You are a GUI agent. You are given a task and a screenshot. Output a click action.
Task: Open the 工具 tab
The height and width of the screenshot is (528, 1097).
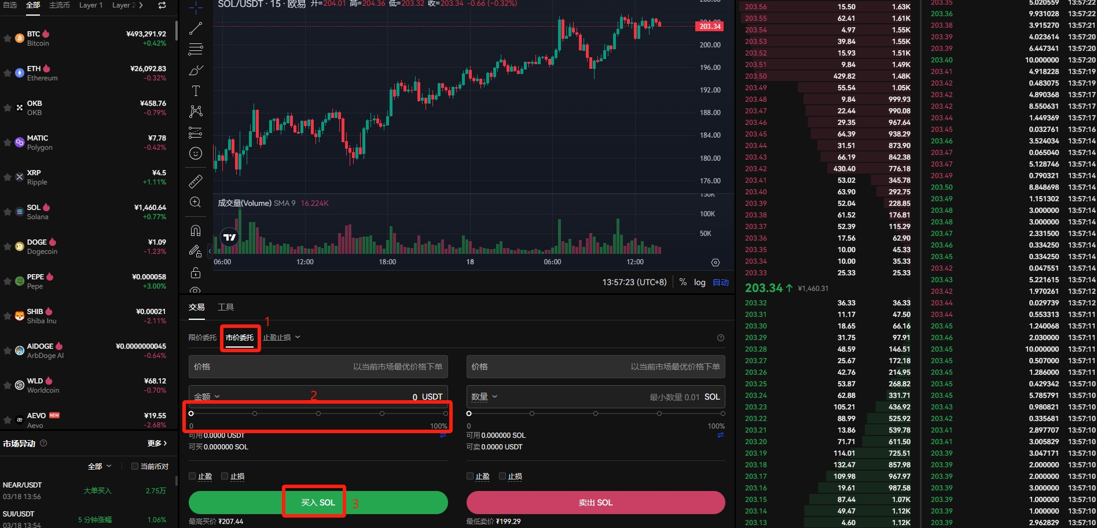(x=226, y=307)
